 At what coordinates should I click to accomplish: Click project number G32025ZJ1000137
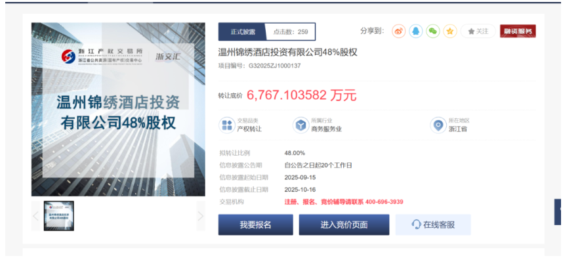coord(275,66)
